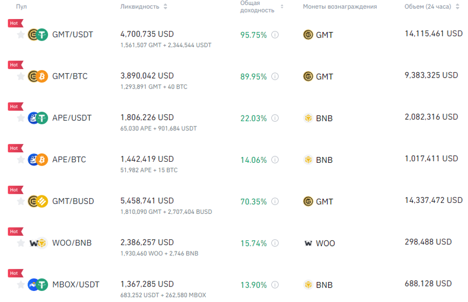Open the GMT/BTC pool
468x302 pixels.
(70, 76)
